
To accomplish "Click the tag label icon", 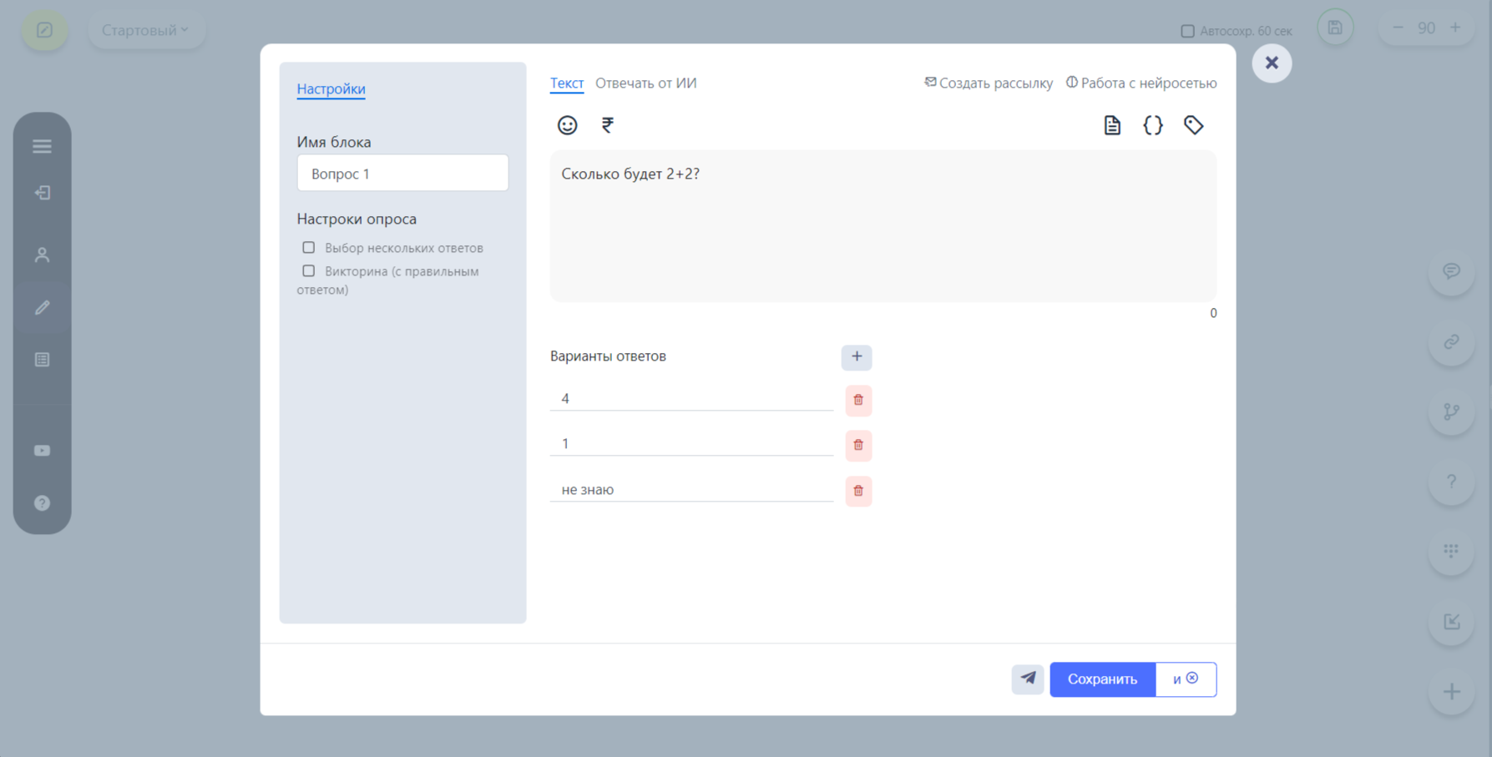I will pyautogui.click(x=1194, y=125).
